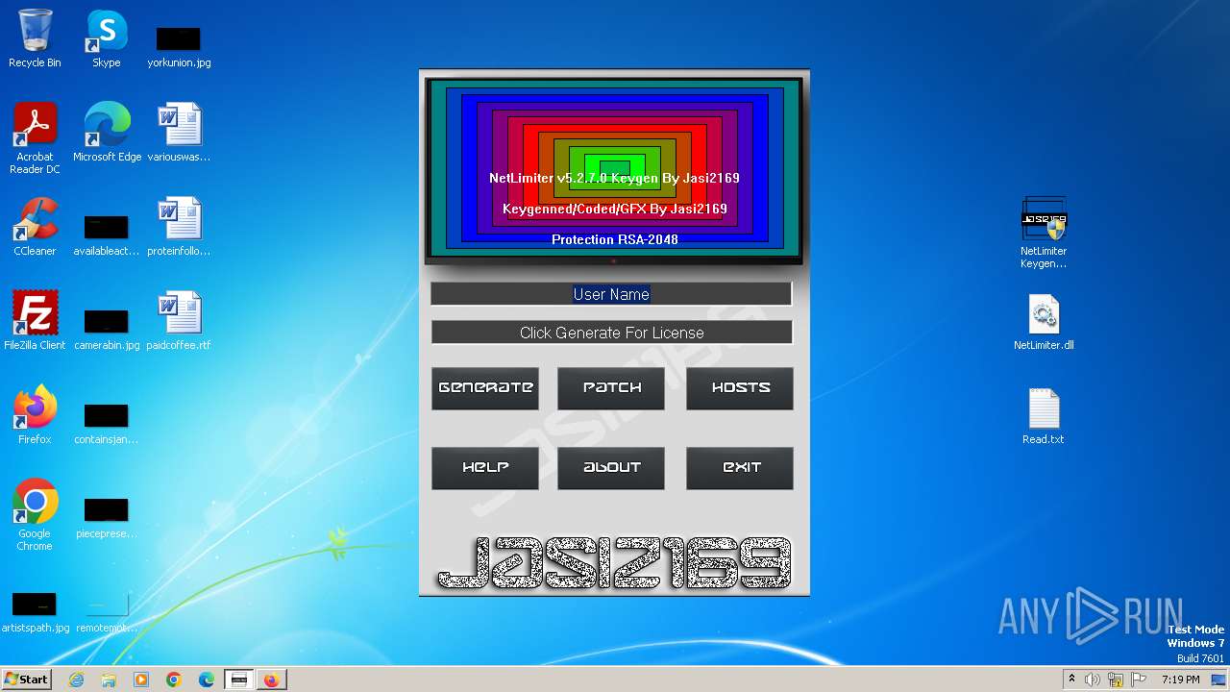Select the pieceprese file icon
This screenshot has width=1230, height=692.
point(106,517)
